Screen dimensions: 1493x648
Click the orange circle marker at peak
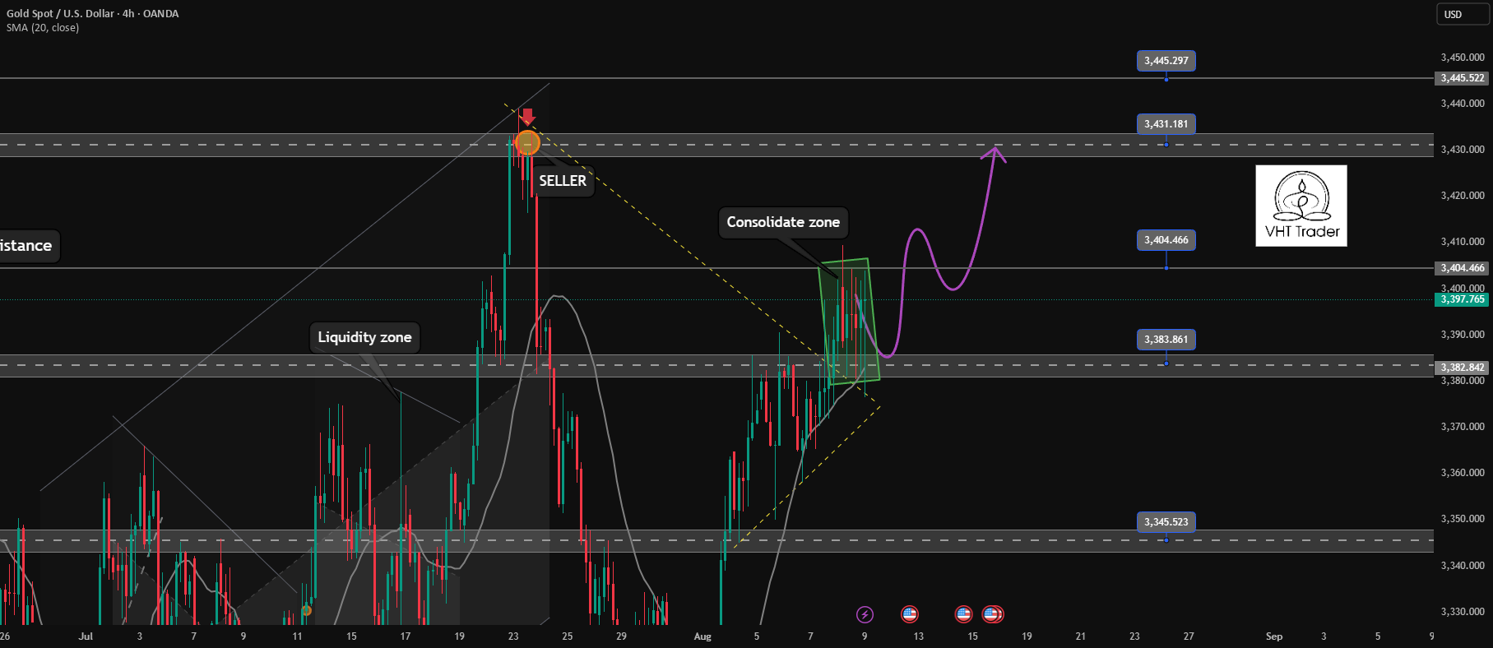[x=527, y=143]
